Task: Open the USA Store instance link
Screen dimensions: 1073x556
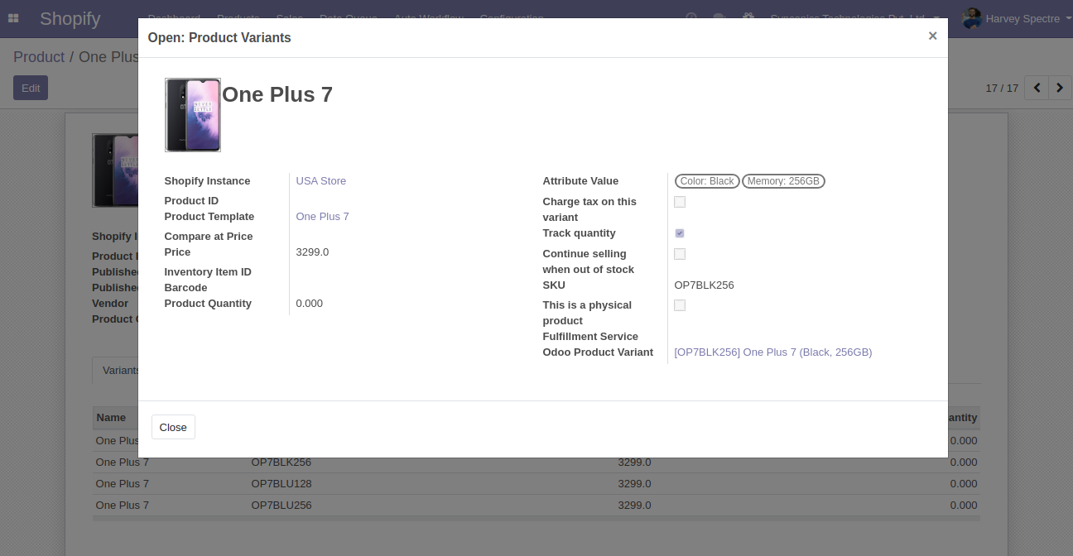Action: (321, 181)
